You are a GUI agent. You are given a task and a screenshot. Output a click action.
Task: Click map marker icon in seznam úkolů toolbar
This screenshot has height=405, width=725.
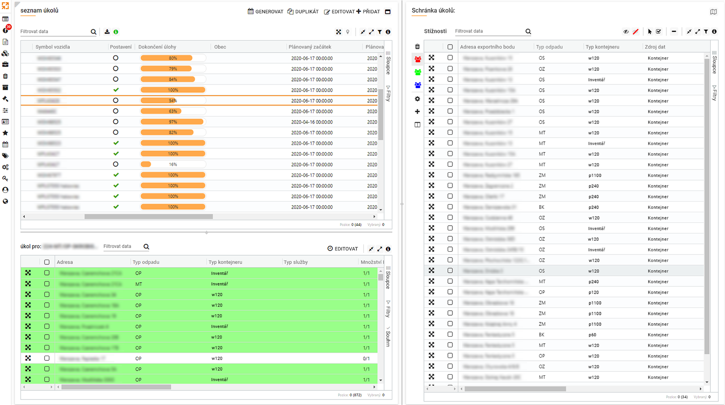coord(348,32)
